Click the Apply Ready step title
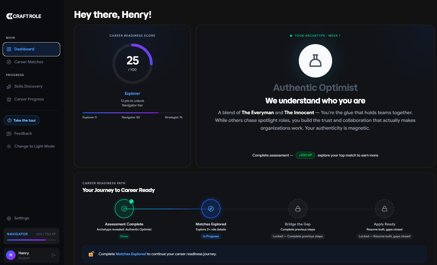The width and height of the screenshot is (437, 265). [x=385, y=224]
